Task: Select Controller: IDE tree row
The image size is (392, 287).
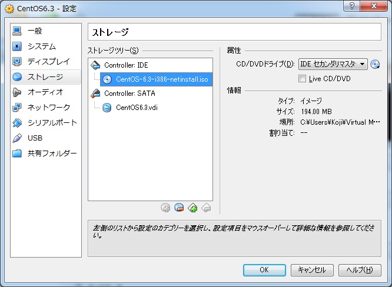Action: (x=150, y=65)
